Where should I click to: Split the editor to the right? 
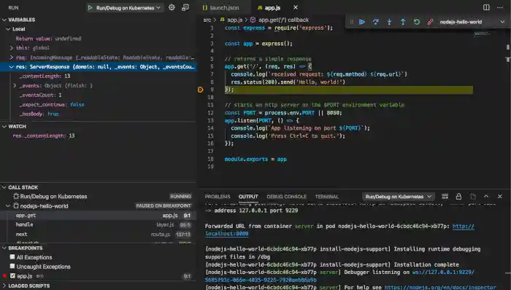486,7
